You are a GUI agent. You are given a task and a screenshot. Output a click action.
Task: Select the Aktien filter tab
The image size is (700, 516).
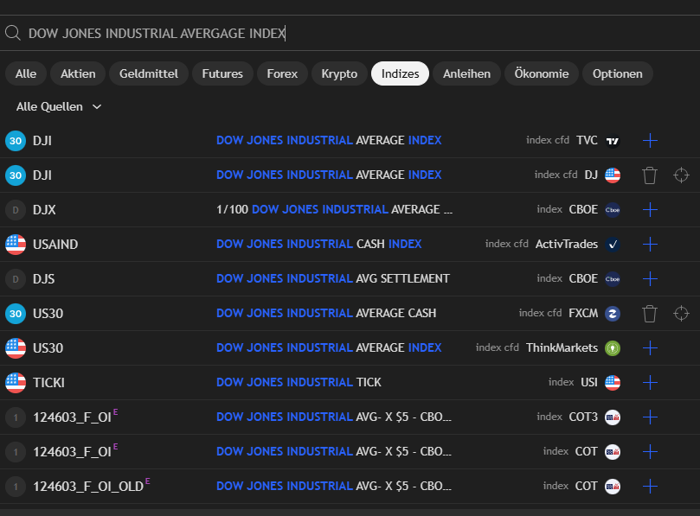tap(78, 74)
